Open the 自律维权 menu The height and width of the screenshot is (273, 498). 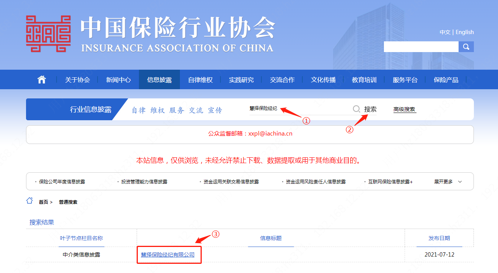[x=200, y=80]
